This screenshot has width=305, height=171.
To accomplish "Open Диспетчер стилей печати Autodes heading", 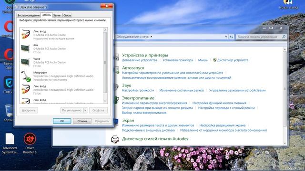I will [155, 139].
